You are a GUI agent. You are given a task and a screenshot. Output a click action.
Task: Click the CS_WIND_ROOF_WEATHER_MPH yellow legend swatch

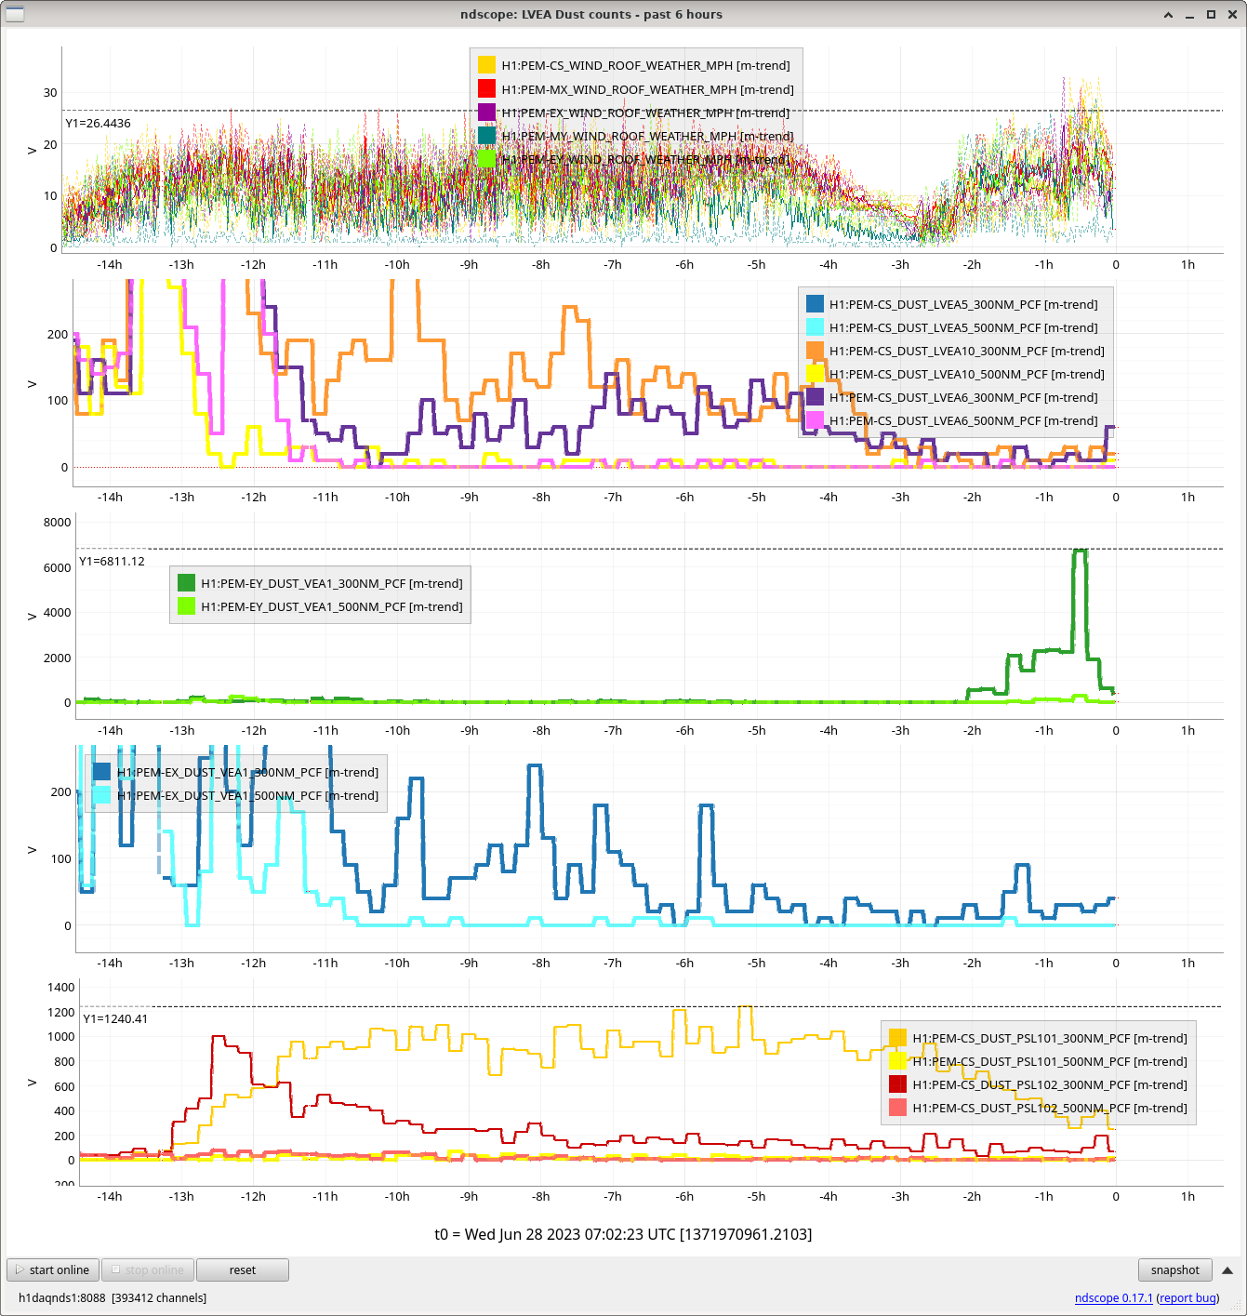coord(486,65)
